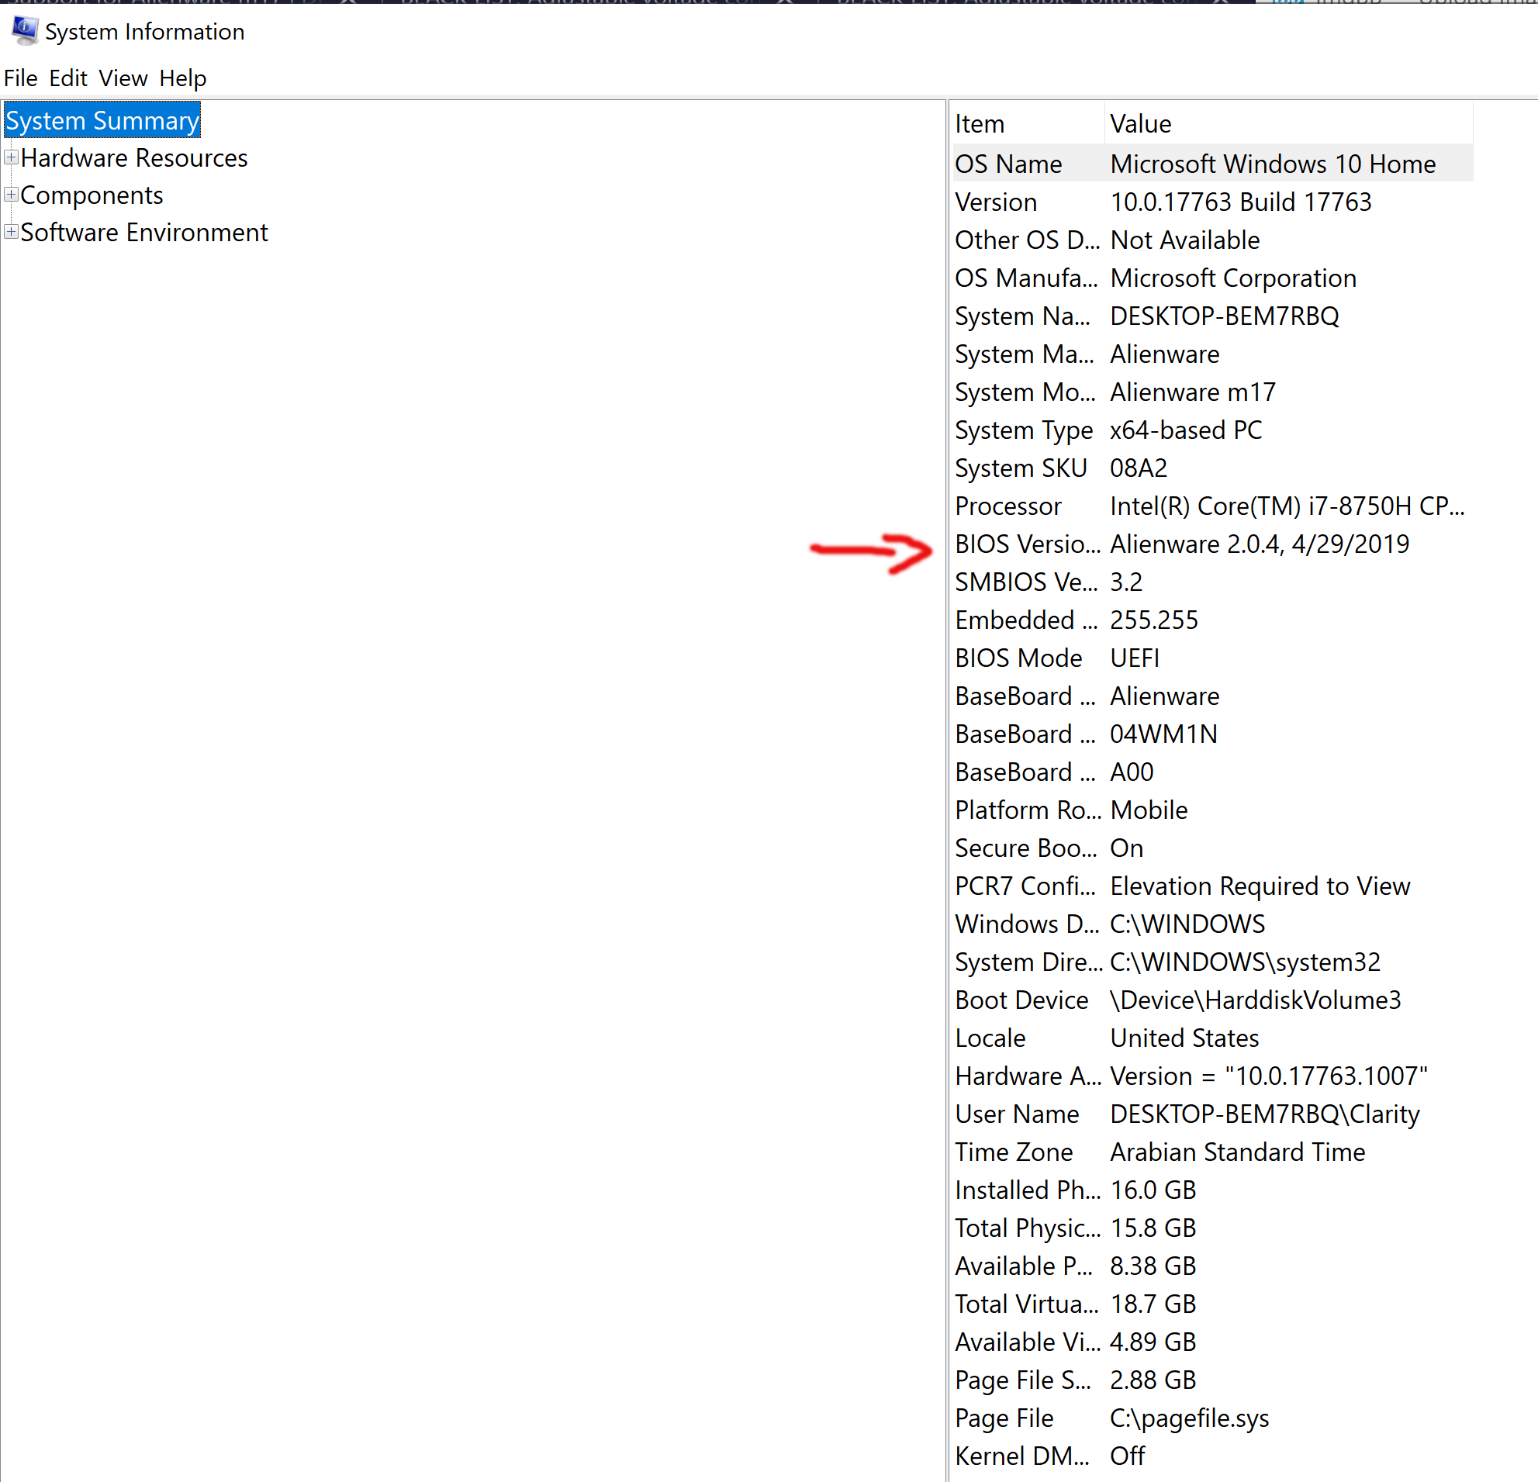Click value 255.255 of Embedded controller
The height and width of the screenshot is (1482, 1538).
tap(1154, 620)
